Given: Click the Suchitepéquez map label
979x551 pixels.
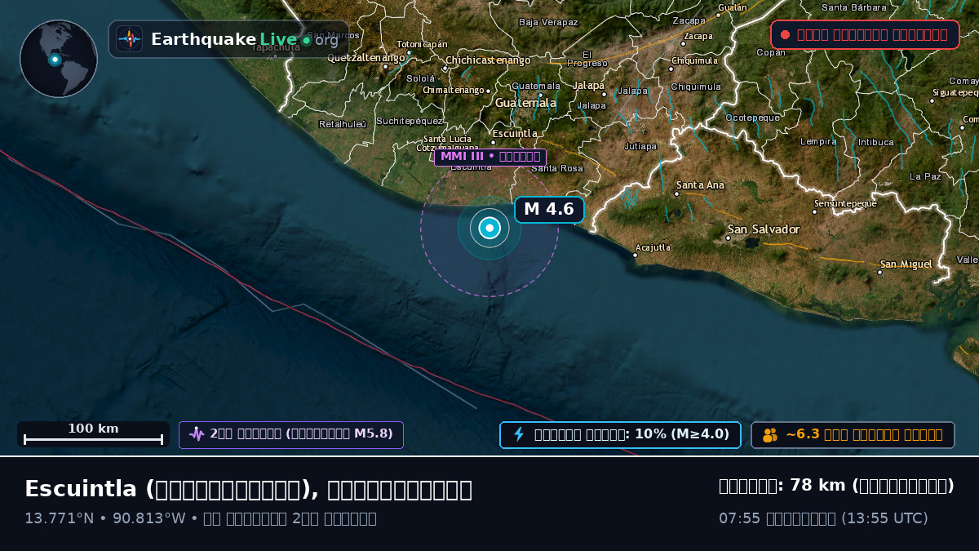Looking at the screenshot, I should coord(410,121).
